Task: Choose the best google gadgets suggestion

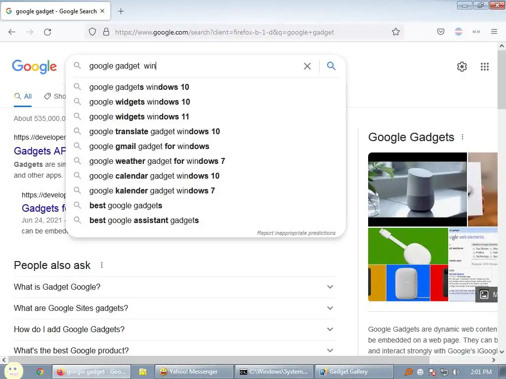Action: point(206,206)
